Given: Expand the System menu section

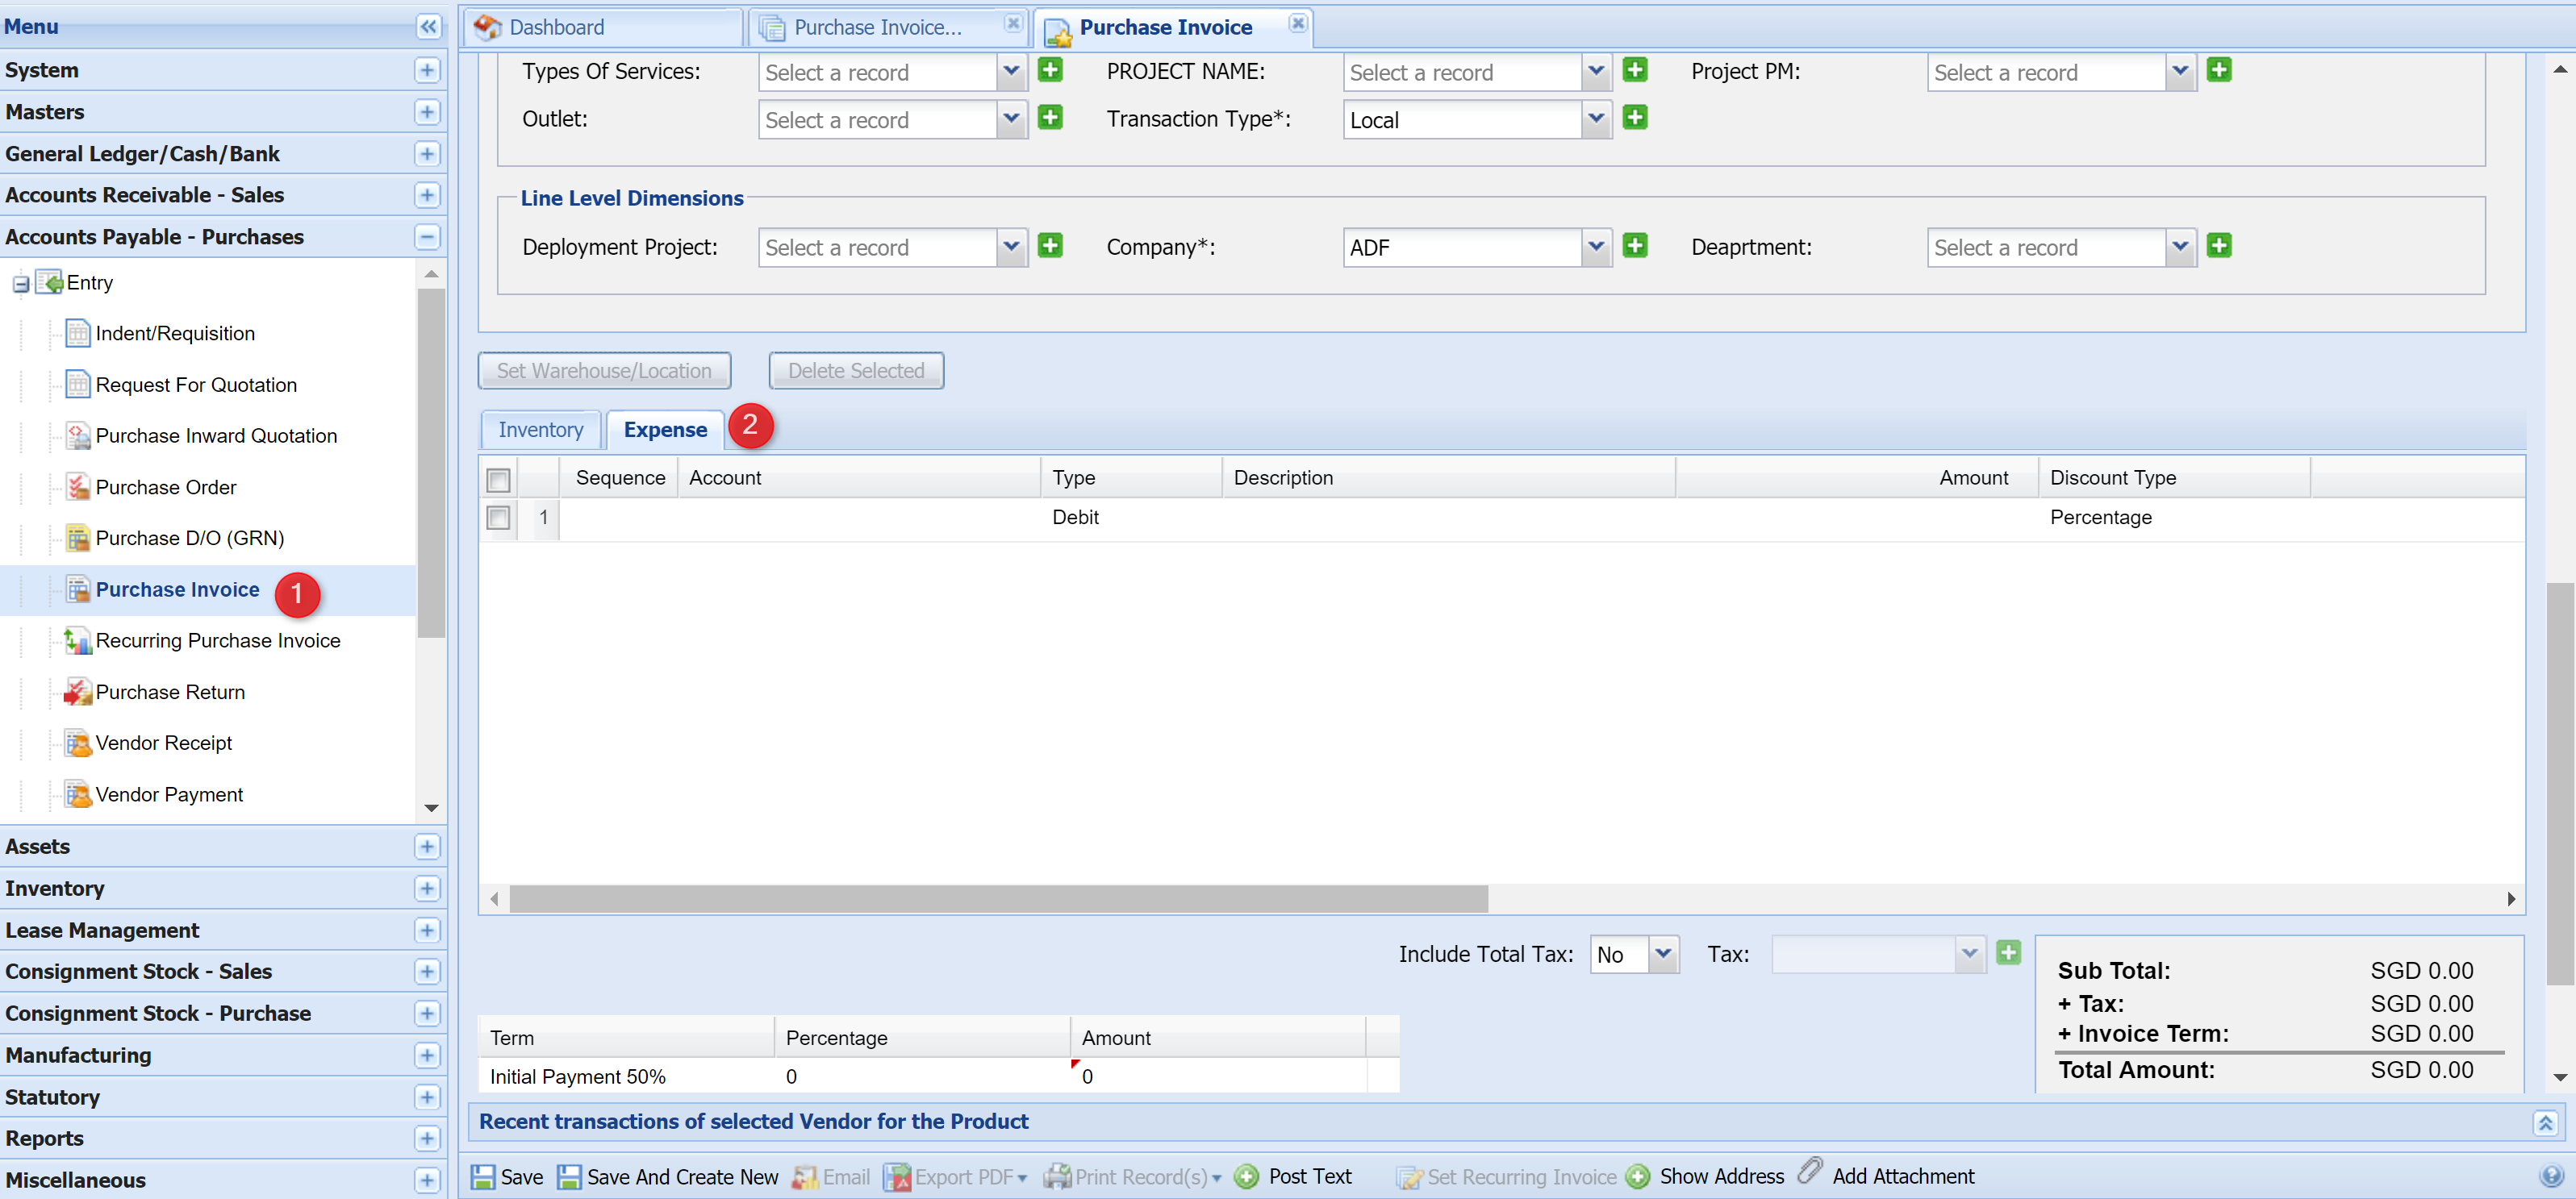Looking at the screenshot, I should click(427, 70).
